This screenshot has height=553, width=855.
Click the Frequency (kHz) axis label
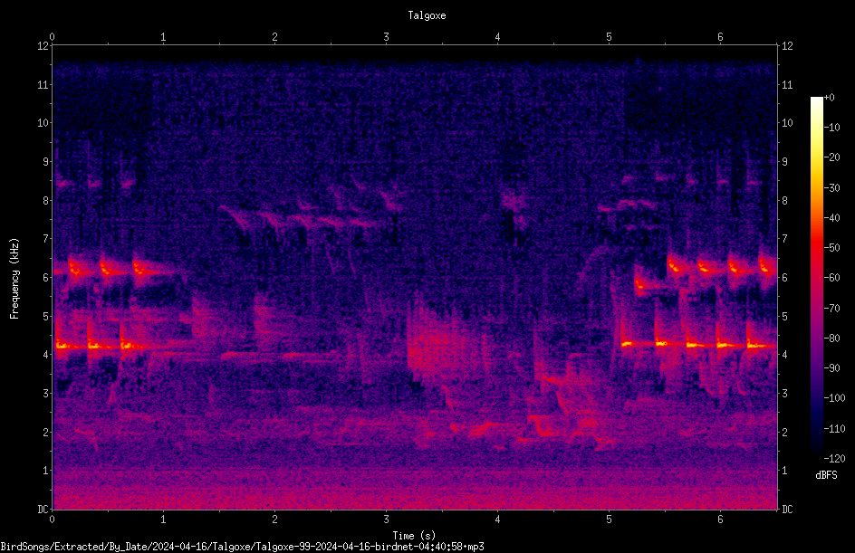14,279
